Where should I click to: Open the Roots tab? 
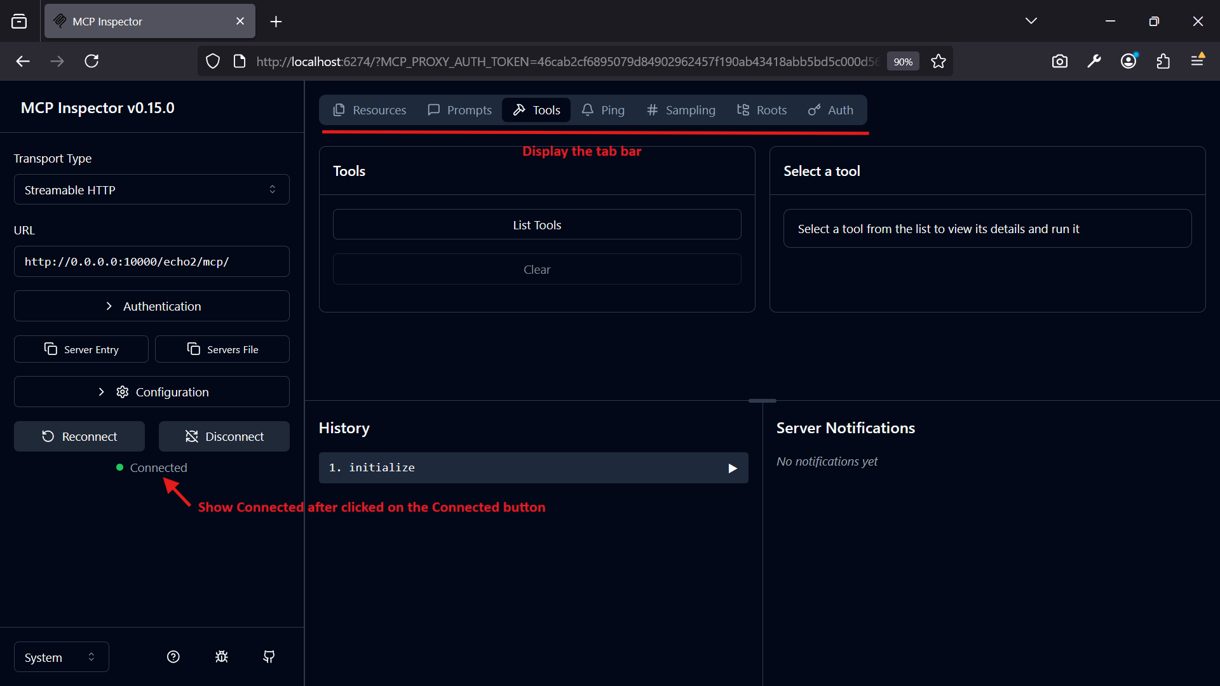pos(762,110)
